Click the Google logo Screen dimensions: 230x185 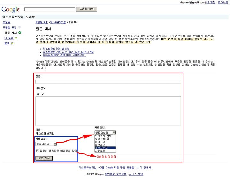pyautogui.click(x=11, y=10)
